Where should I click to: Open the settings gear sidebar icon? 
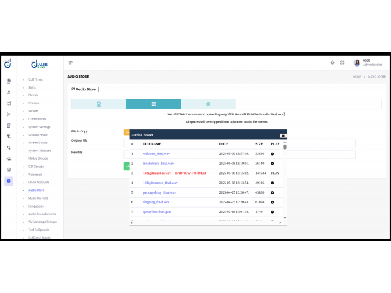9,181
